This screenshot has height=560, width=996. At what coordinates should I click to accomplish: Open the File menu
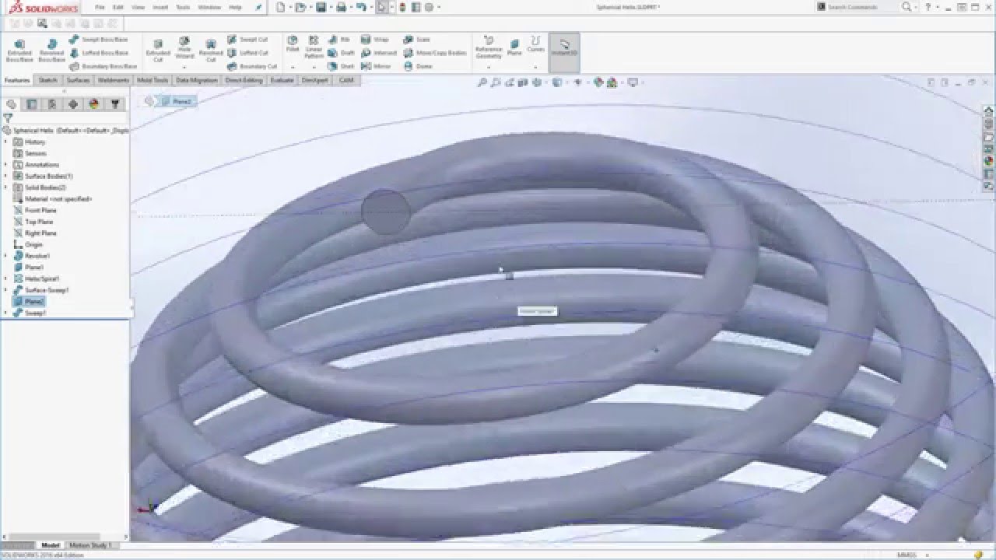coord(100,7)
